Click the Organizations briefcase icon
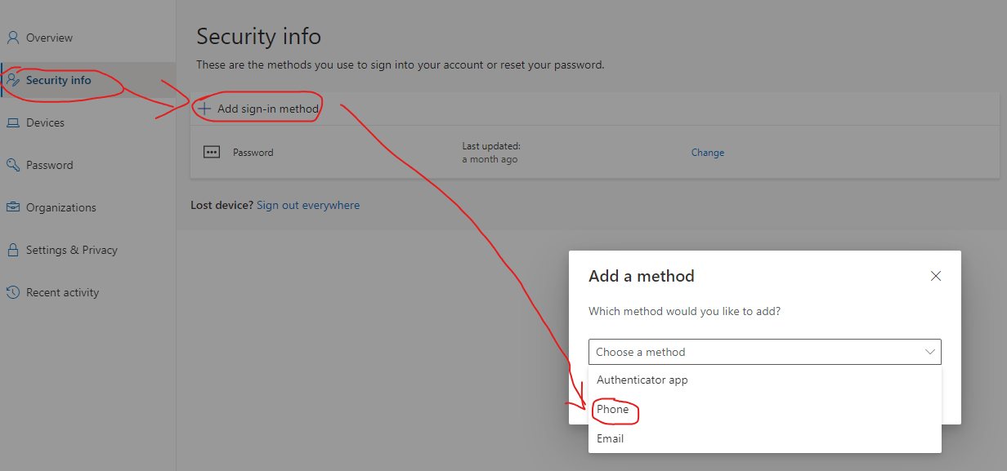Viewport: 1007px width, 471px height. tap(13, 207)
